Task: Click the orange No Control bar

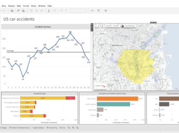Action: [117, 99]
